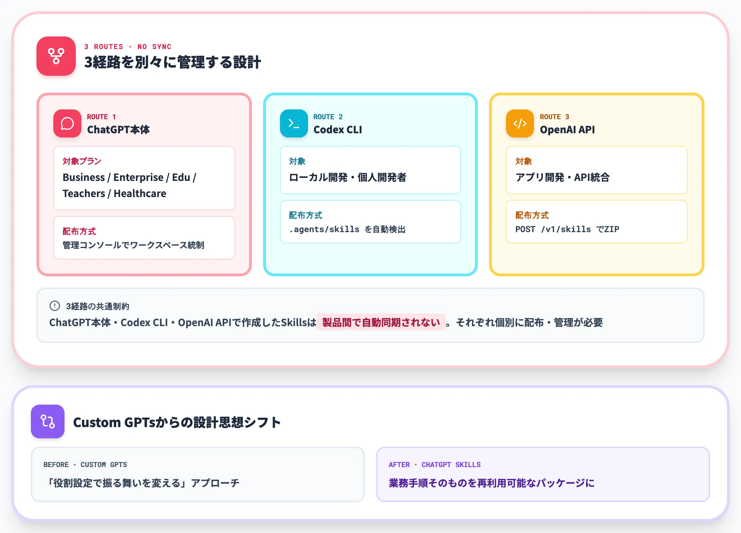Click the '対象プラン' label in Route 1
741x533 pixels.
coord(82,161)
